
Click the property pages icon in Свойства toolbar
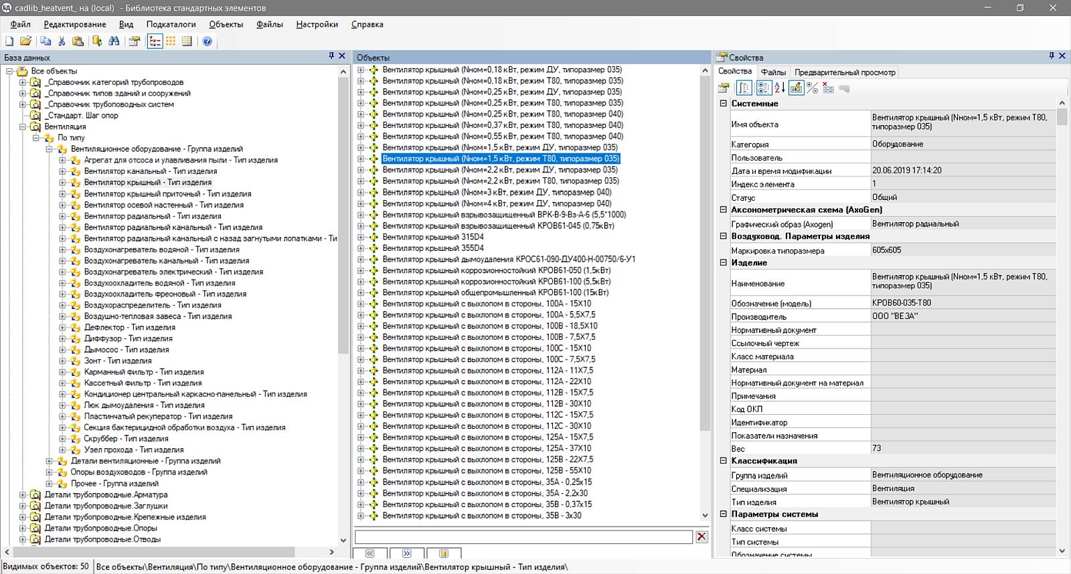tap(724, 88)
